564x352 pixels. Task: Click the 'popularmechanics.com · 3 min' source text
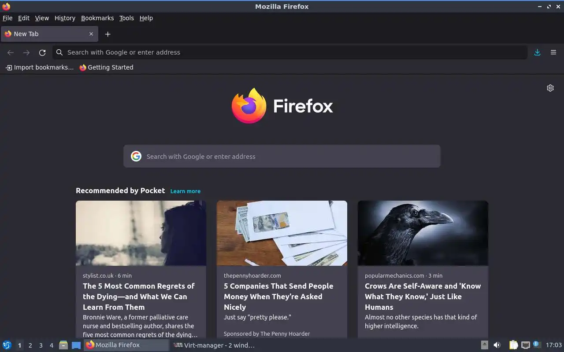(x=404, y=275)
